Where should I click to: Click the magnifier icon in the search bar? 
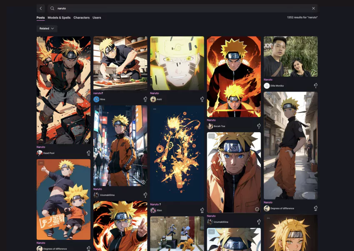(51, 8)
